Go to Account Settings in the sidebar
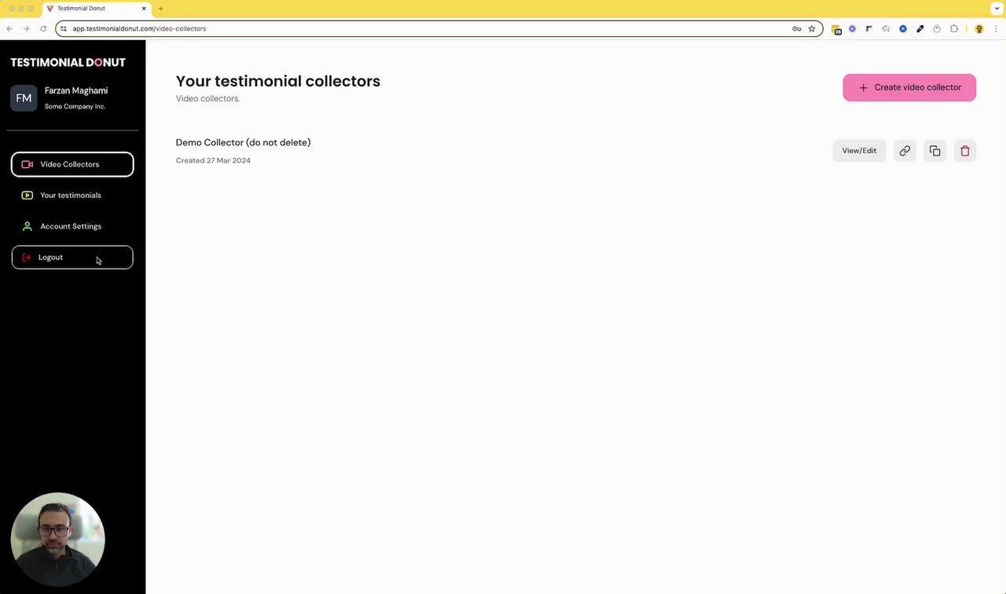 [72, 226]
